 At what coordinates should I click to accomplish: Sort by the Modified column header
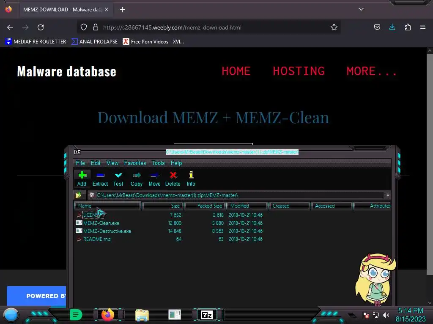coord(247,206)
